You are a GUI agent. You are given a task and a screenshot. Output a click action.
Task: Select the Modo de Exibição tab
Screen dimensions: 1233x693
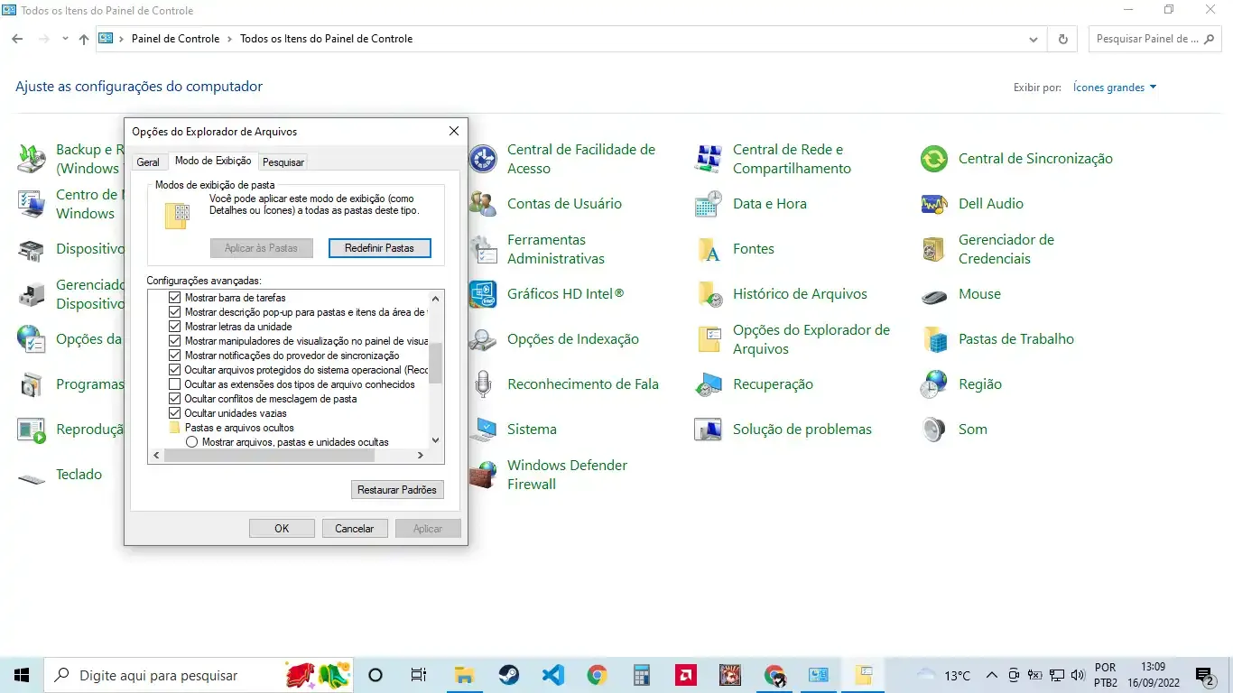pos(213,161)
